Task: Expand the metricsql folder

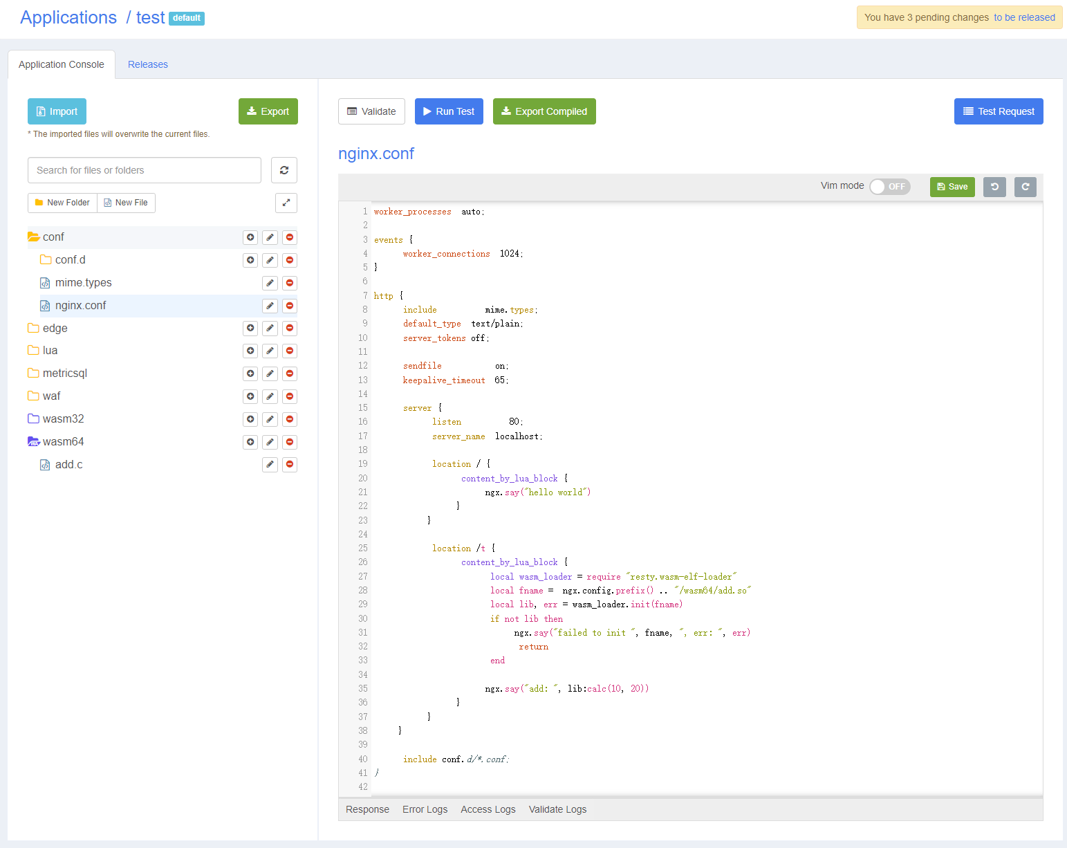Action: (x=33, y=374)
